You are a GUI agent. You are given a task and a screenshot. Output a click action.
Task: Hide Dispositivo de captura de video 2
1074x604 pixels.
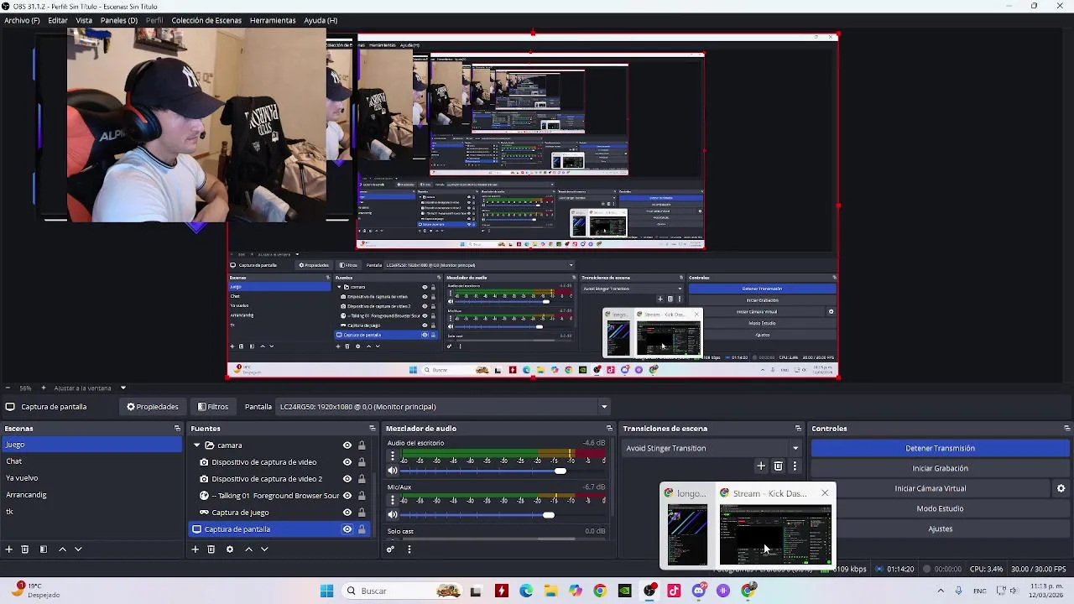pyautogui.click(x=347, y=479)
